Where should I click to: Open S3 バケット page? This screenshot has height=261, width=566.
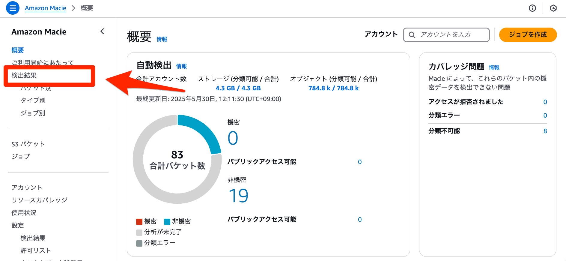28,144
